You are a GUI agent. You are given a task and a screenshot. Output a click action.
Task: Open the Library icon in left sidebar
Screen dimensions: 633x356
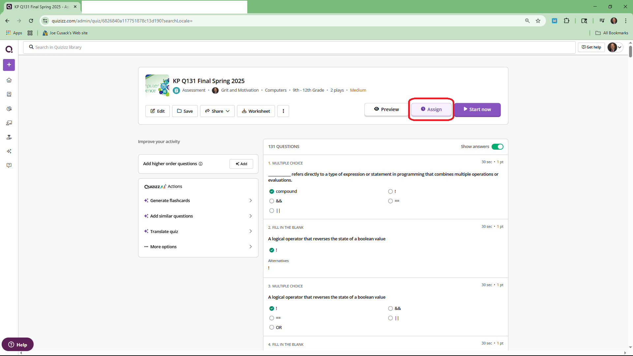point(9,94)
